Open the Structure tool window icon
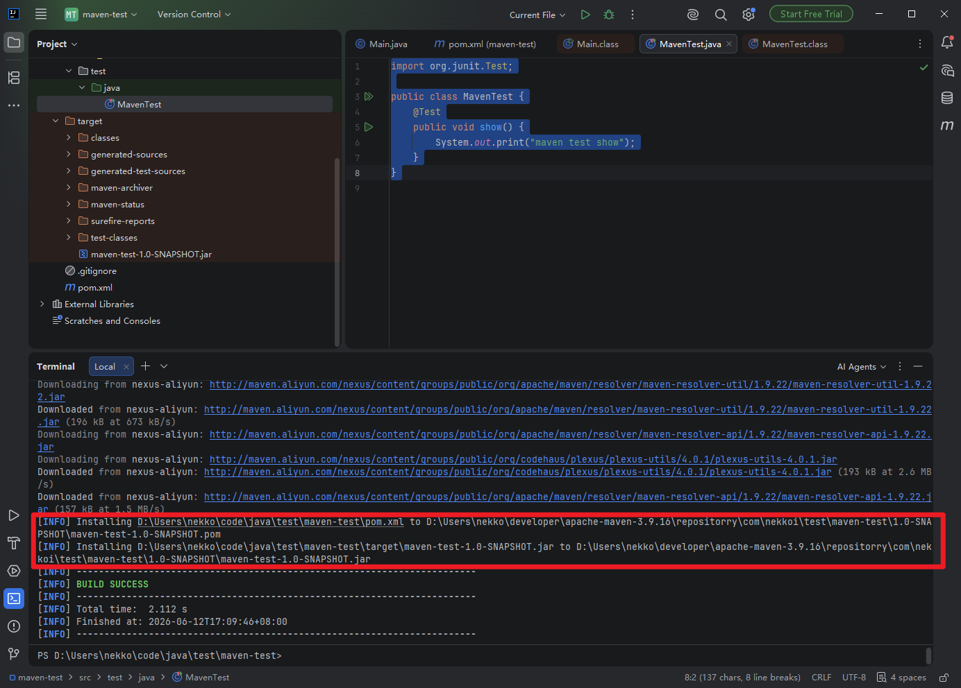This screenshot has width=961, height=688. click(14, 77)
